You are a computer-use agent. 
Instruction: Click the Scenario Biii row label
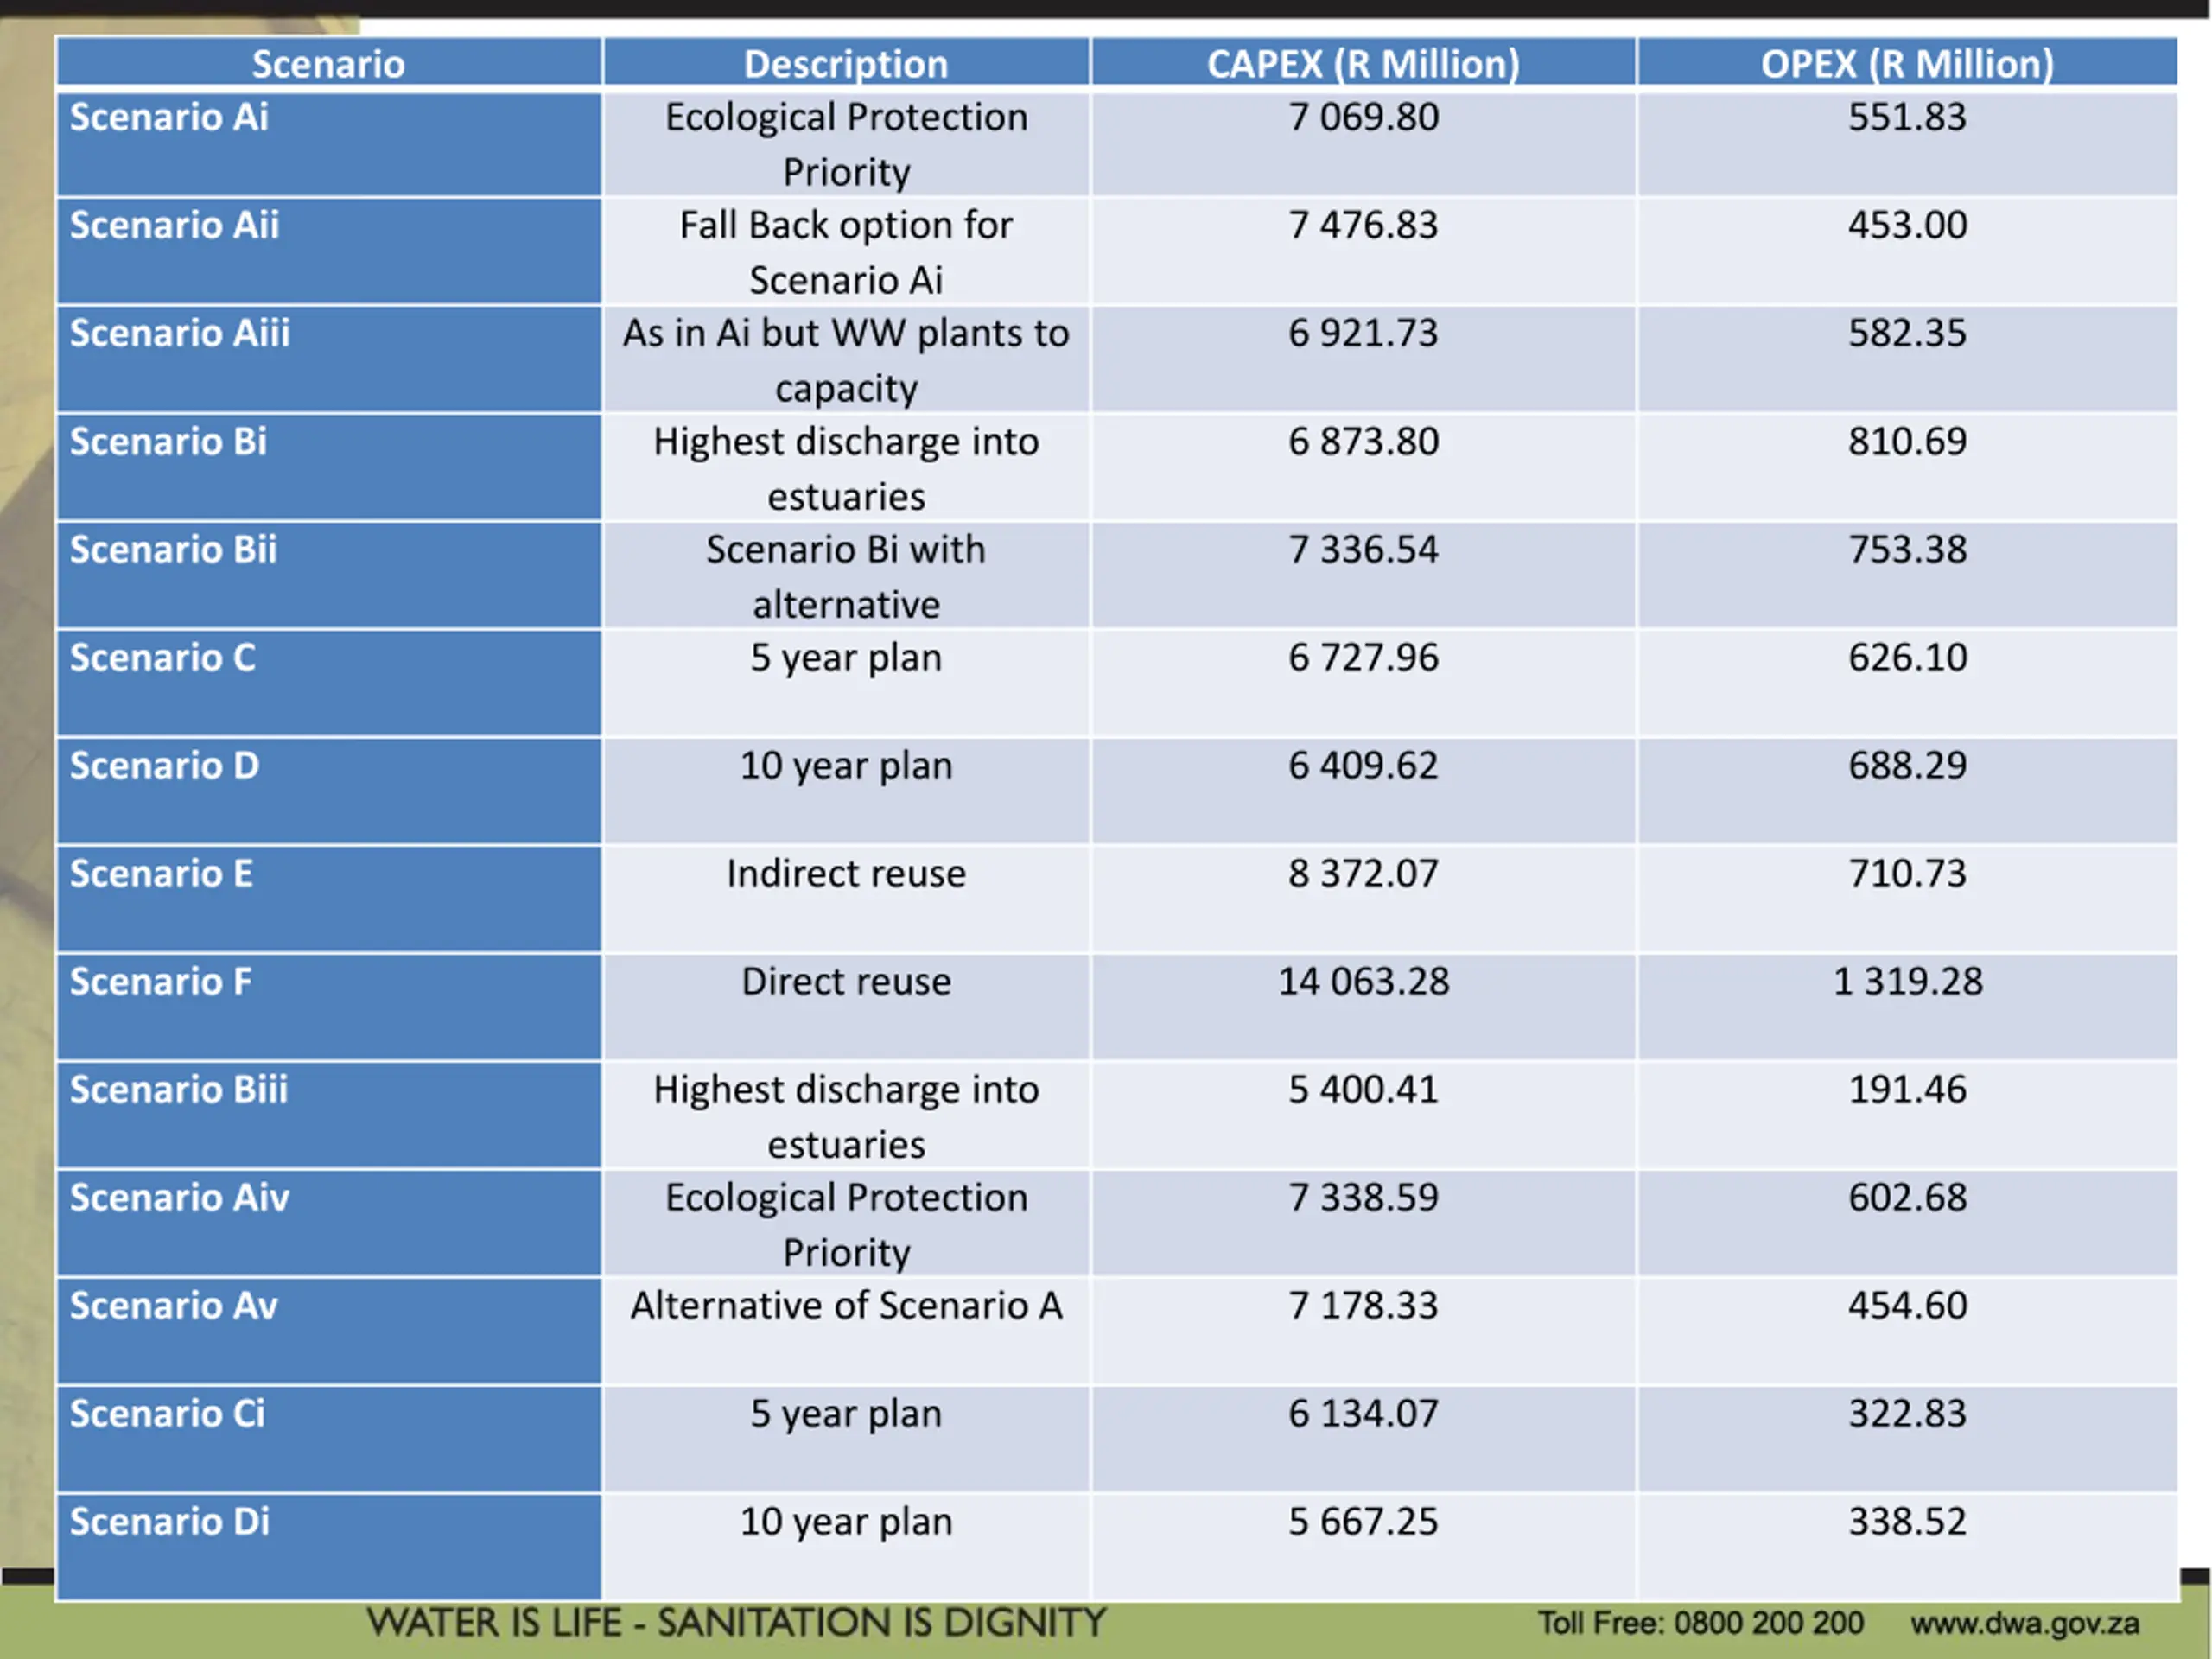pyautogui.click(x=179, y=1090)
